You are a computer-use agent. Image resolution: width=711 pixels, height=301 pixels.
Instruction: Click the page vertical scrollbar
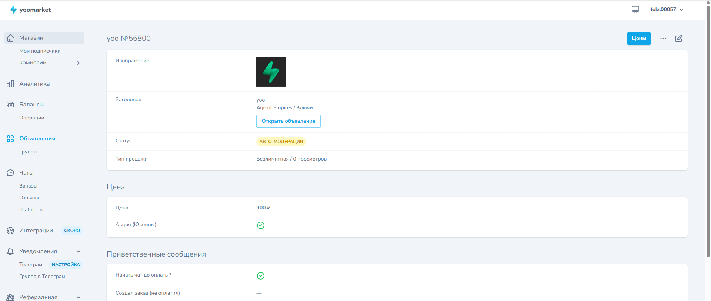(708, 130)
